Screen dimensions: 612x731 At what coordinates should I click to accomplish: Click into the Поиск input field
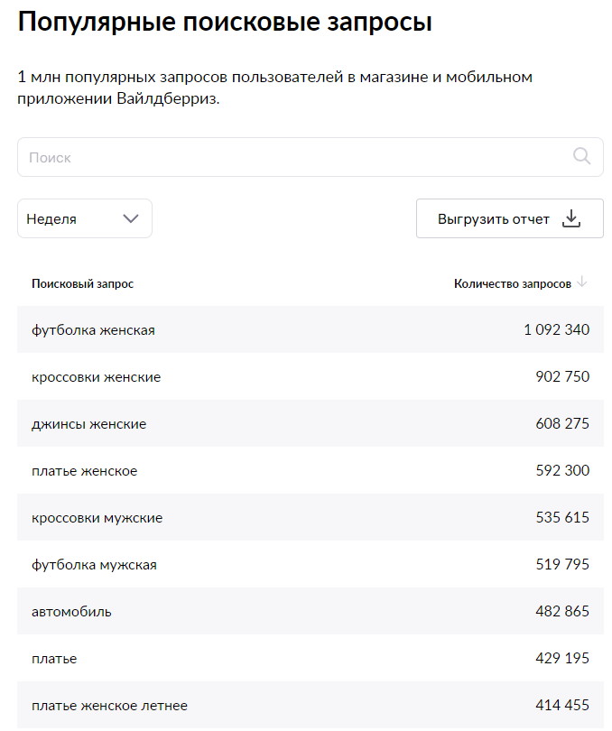click(x=289, y=157)
